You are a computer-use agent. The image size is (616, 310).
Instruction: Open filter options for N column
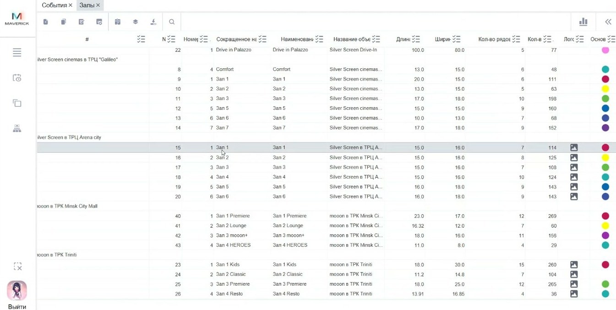coord(171,39)
